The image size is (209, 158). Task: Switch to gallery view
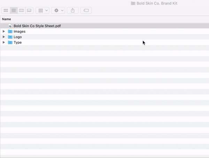pos(29,10)
